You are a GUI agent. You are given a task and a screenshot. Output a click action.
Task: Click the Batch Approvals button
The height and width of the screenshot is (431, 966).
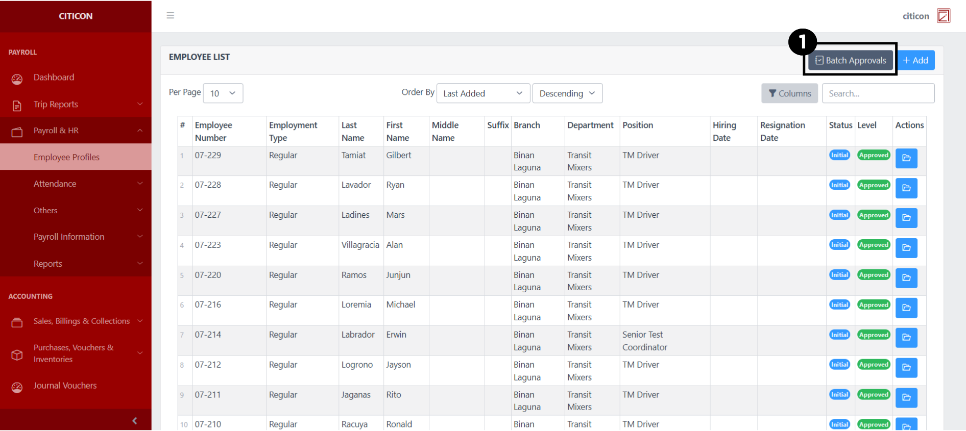[850, 60]
